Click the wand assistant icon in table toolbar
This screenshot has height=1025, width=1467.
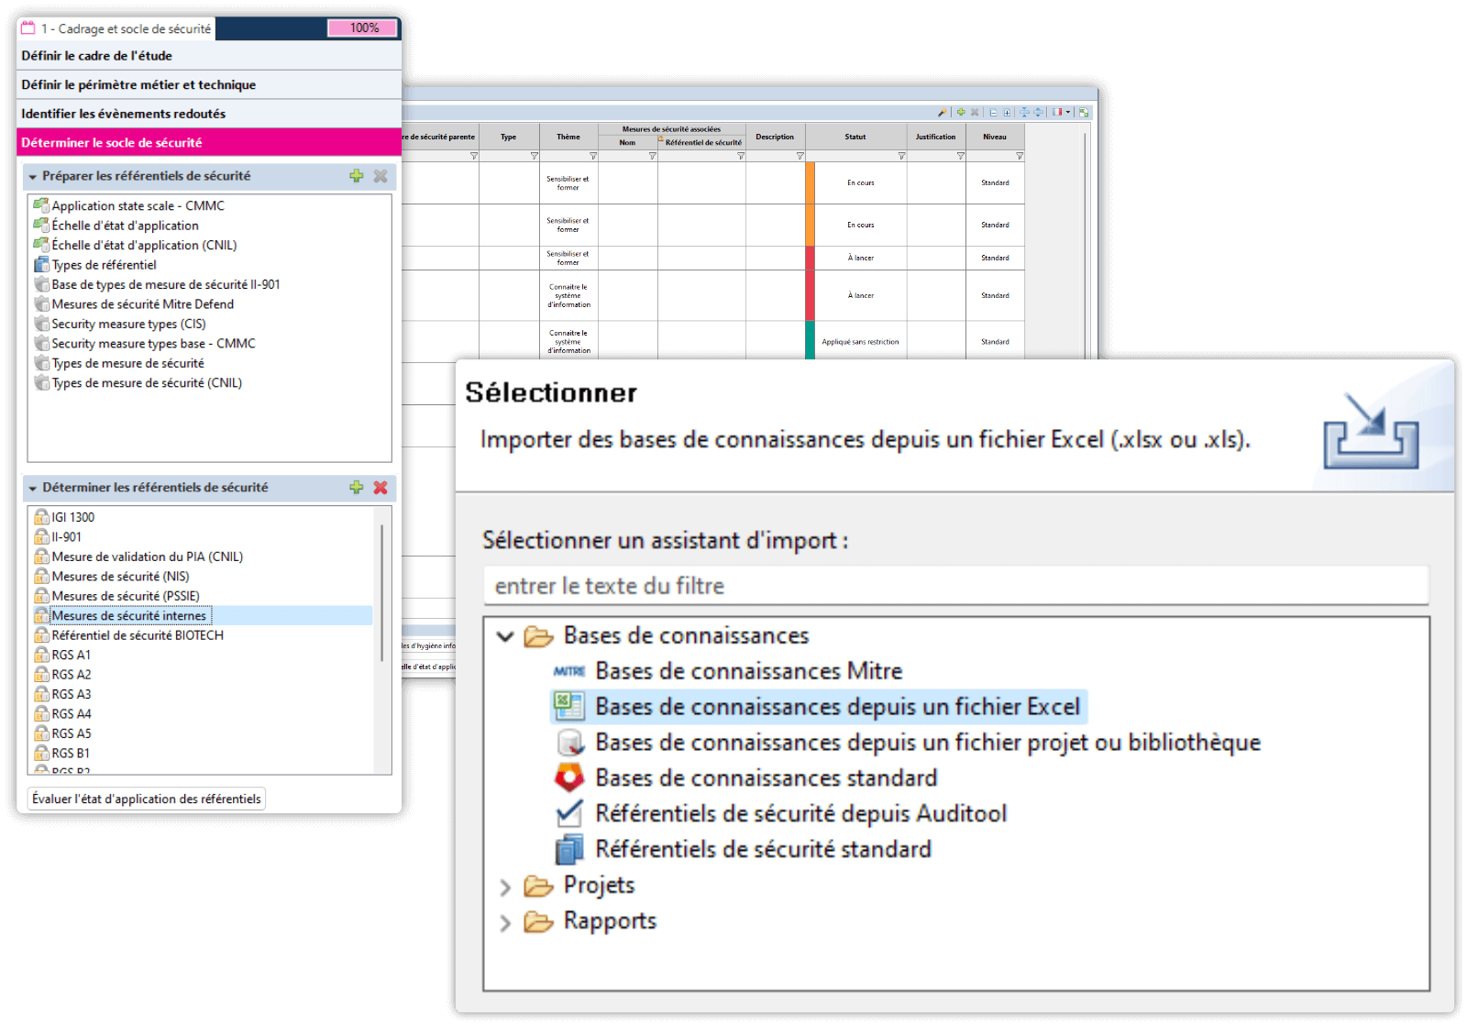tap(943, 112)
